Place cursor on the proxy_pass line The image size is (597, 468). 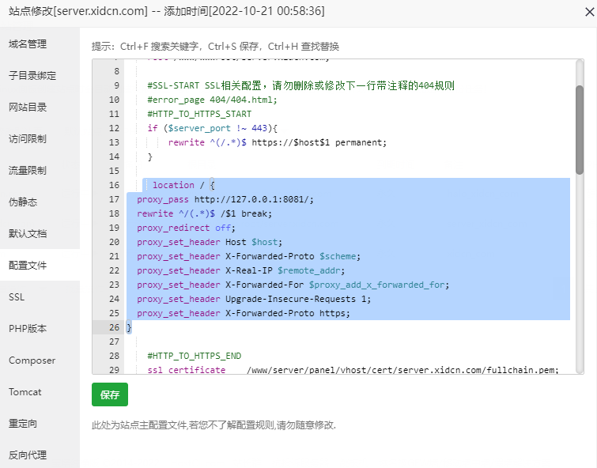(225, 199)
